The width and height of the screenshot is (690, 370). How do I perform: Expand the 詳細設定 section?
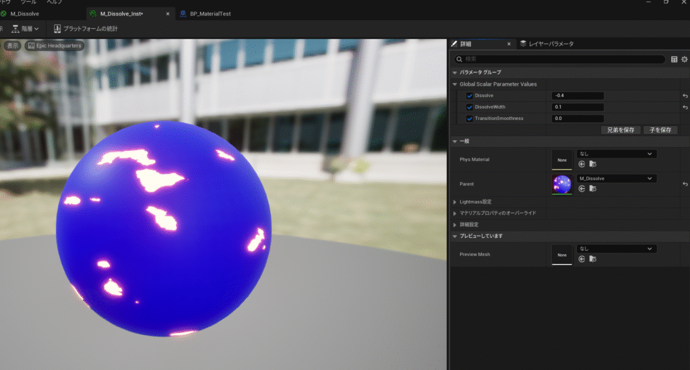point(455,225)
